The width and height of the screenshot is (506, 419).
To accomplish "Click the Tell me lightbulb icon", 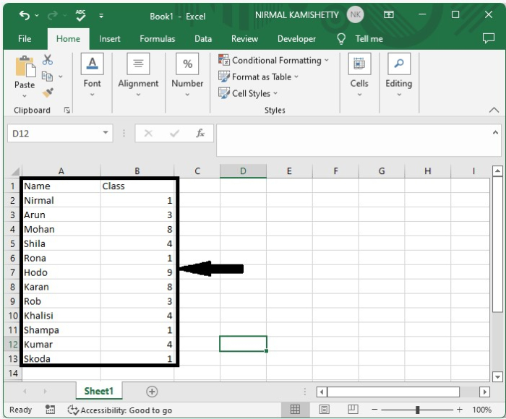I will point(341,39).
